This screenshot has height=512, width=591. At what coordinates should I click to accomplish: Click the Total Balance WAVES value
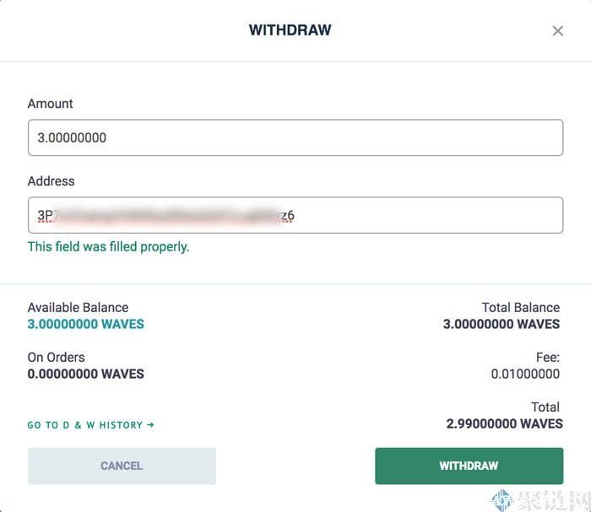pyautogui.click(x=501, y=324)
